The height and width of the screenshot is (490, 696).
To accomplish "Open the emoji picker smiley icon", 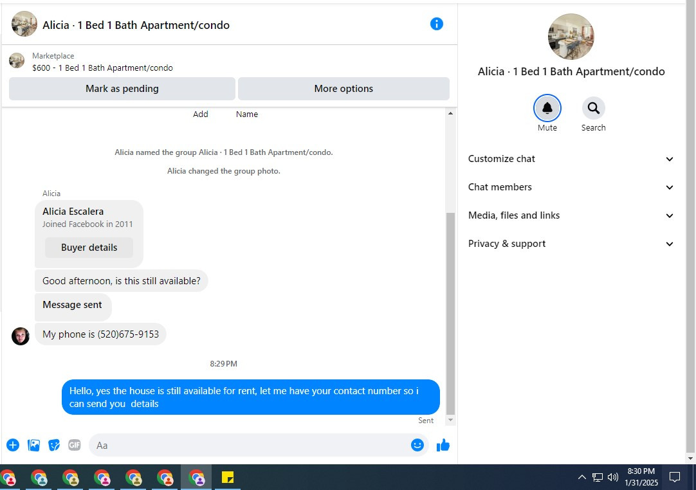I will [x=417, y=445].
